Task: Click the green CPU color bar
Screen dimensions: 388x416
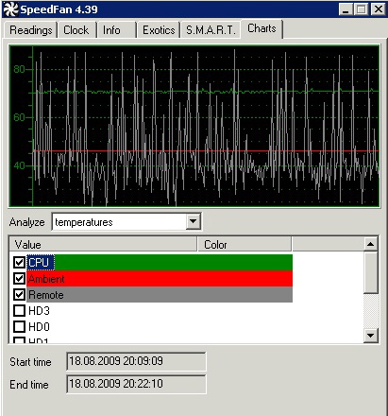Action: pos(173,262)
